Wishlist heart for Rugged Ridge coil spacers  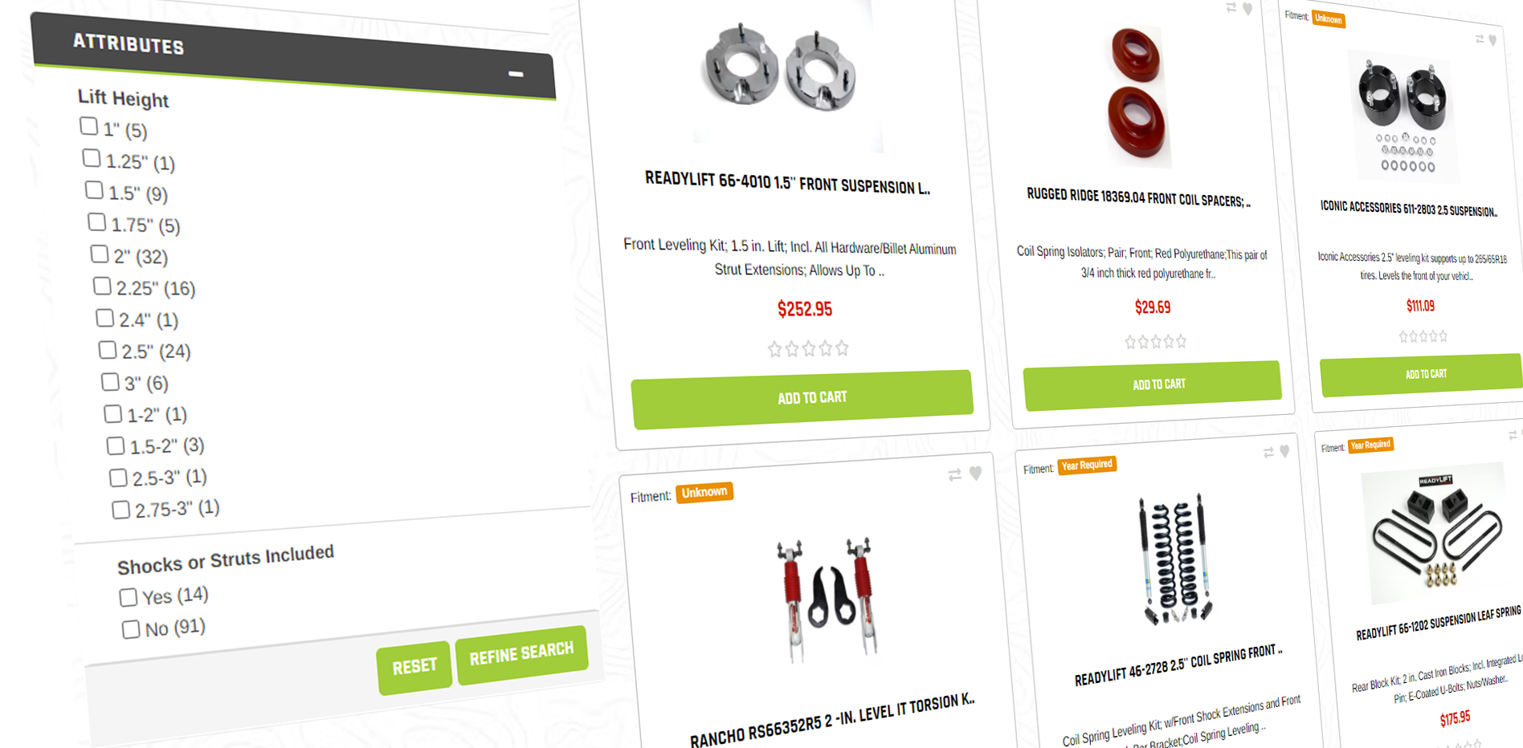(x=1247, y=9)
